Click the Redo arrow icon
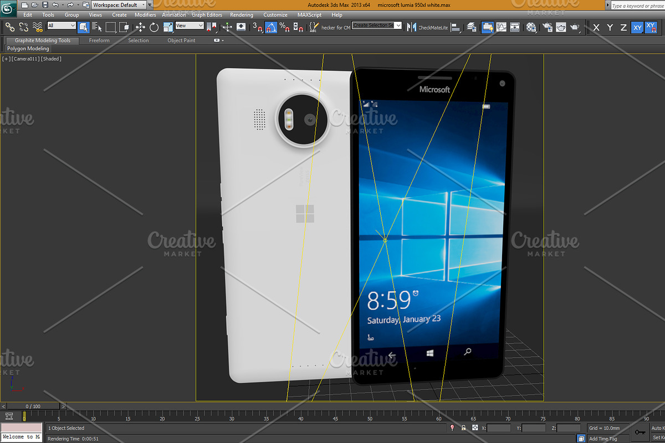This screenshot has height=443, width=665. [70, 4]
